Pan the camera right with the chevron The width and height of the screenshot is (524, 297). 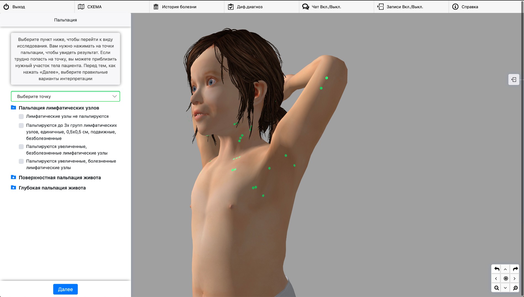(x=515, y=279)
